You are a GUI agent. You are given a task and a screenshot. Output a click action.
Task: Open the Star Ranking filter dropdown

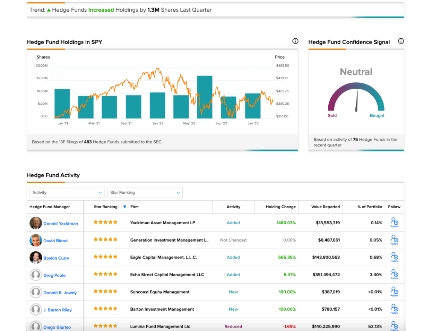point(145,192)
